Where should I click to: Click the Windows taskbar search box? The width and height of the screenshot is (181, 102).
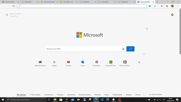coord(26,99)
